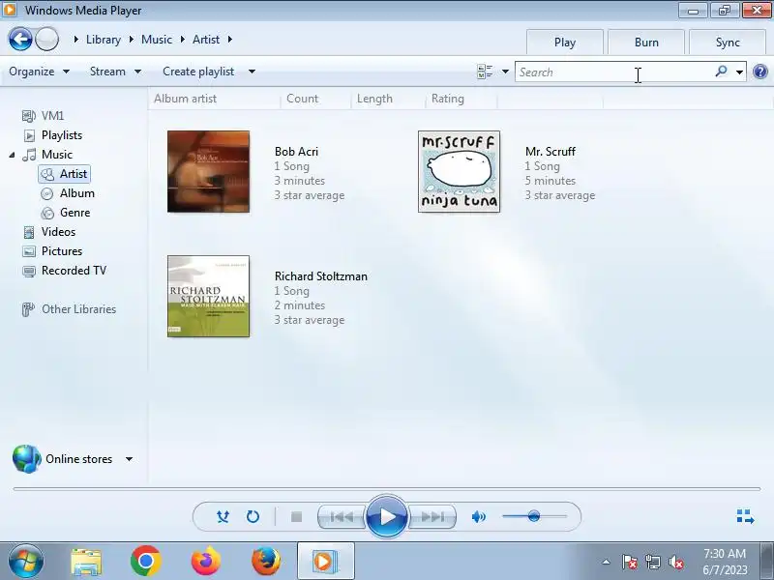The height and width of the screenshot is (580, 774).
Task: Open the Pictures library
Action: click(x=52, y=251)
